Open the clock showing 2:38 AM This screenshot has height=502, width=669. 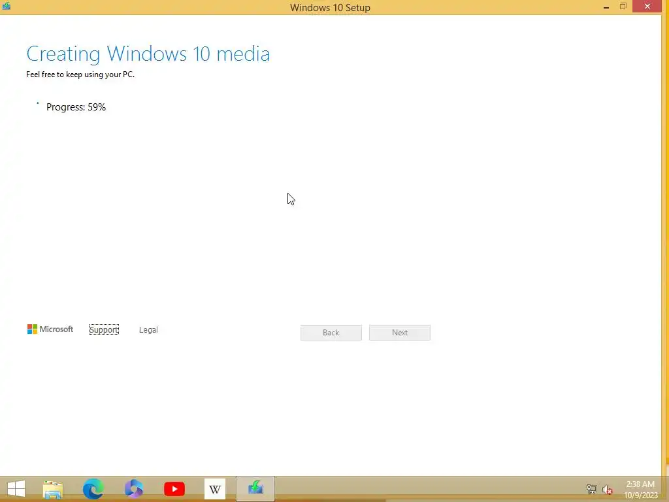[641, 490]
